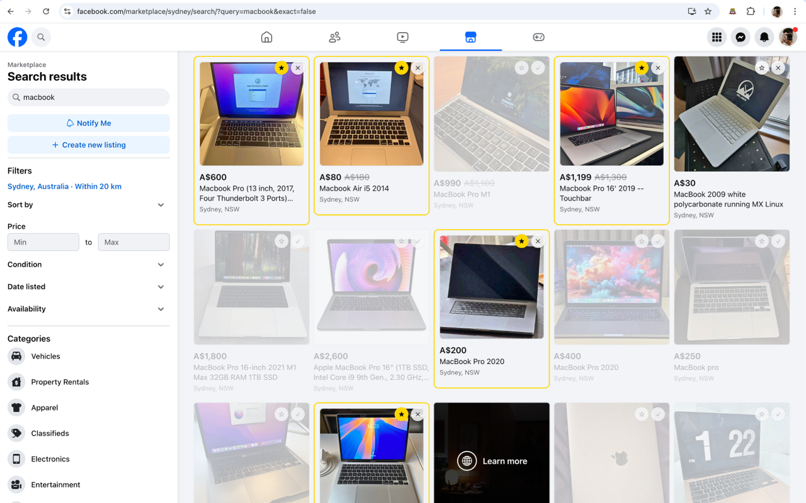Restore the A$990 MacBook Pro M1 listing
Image resolution: width=806 pixels, height=503 pixels.
coord(538,68)
